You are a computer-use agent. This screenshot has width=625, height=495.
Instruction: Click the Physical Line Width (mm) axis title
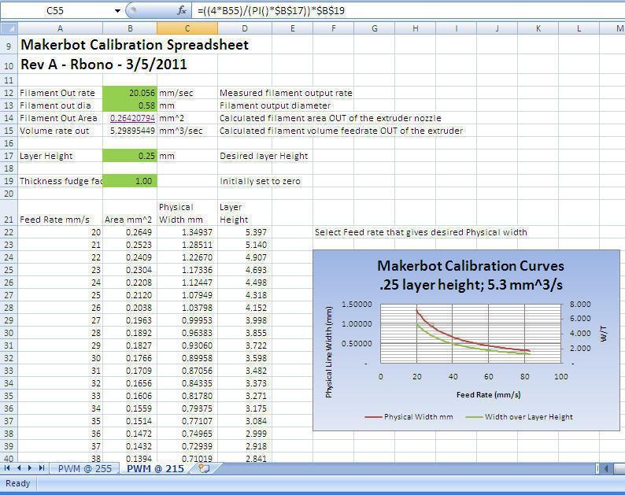tap(329, 352)
